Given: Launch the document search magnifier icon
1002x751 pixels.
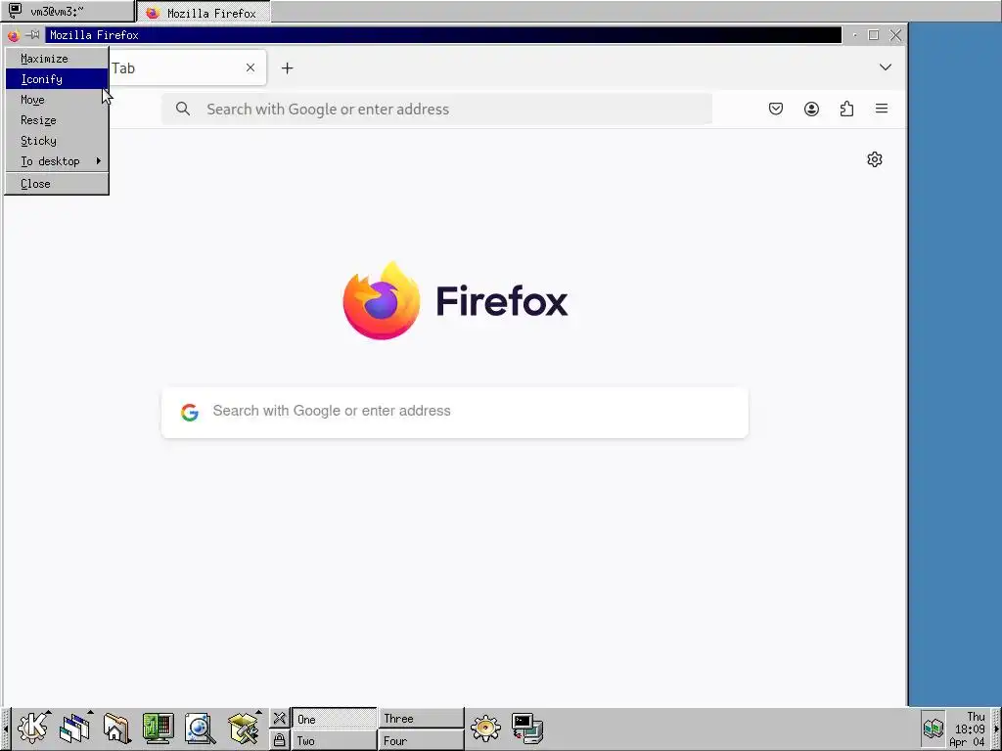Looking at the screenshot, I should pos(200,728).
